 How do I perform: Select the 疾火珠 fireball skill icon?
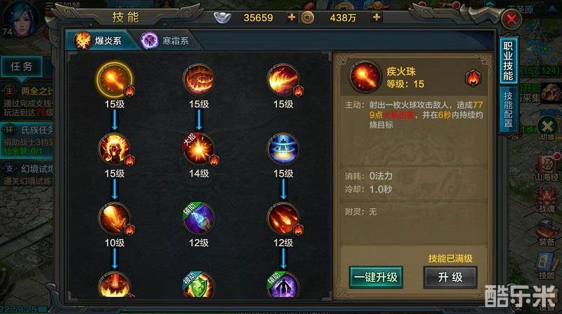point(115,80)
